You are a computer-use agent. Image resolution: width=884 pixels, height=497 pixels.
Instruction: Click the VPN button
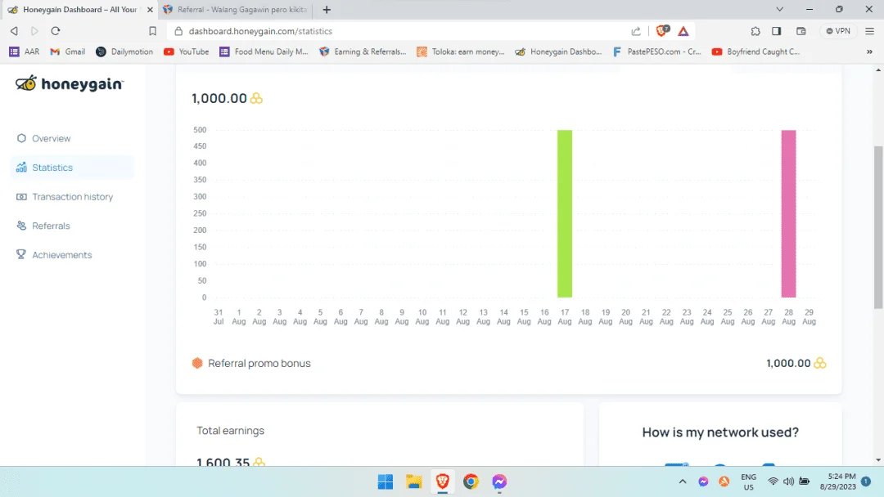click(838, 31)
